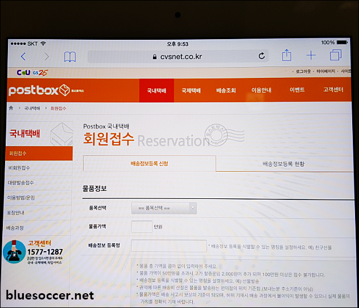Screen dimensions: 359x308
Task: Select 포장안내 in the sidebar
Action: pyautogui.click(x=37, y=213)
